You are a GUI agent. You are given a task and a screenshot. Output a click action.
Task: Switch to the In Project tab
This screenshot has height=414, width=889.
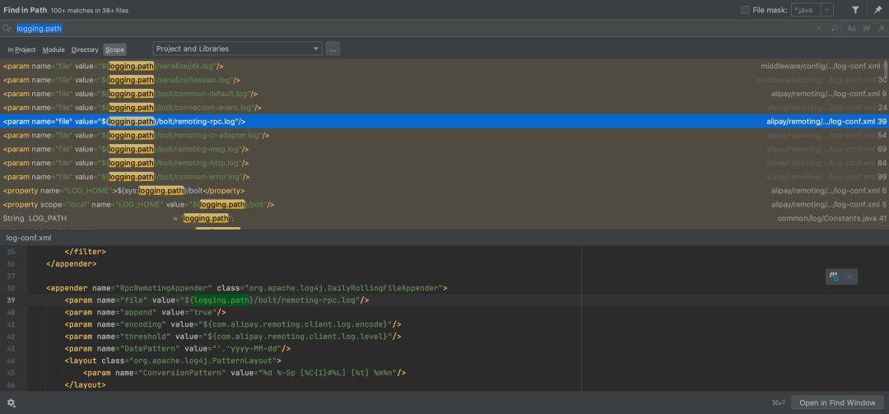tap(21, 50)
